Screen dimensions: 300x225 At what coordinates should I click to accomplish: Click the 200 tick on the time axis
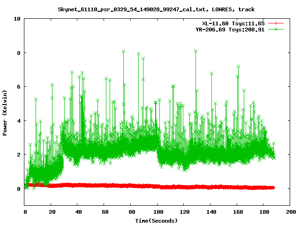[x=291, y=212]
